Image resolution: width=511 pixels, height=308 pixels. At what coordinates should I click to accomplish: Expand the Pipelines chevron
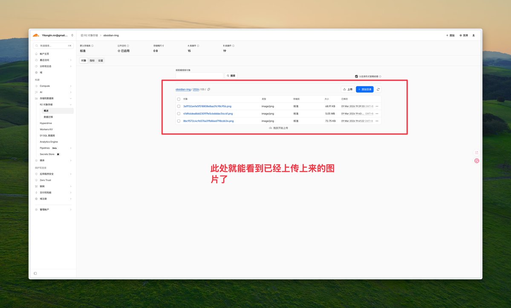point(71,148)
